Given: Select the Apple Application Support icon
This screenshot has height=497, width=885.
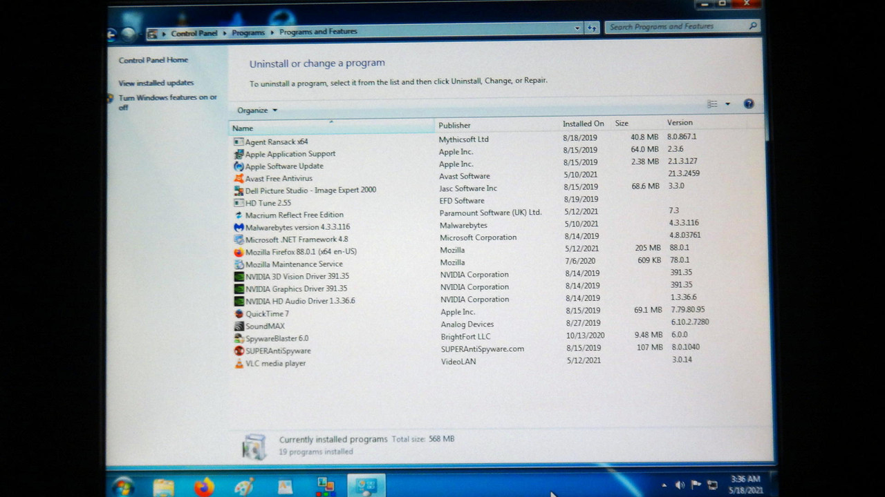Looking at the screenshot, I should (x=239, y=154).
